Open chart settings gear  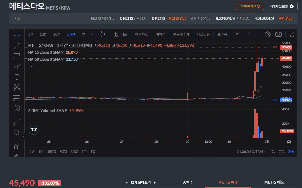coord(268,34)
